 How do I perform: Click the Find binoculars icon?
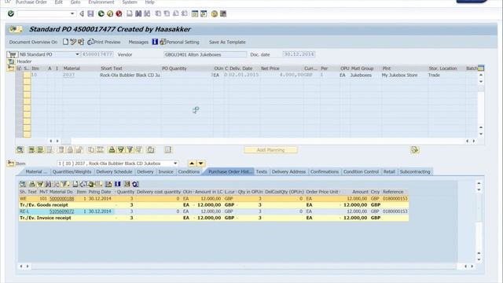[138, 13]
